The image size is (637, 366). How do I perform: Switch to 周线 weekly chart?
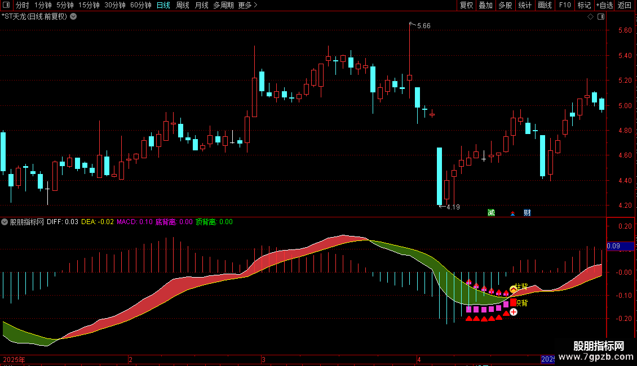point(183,5)
